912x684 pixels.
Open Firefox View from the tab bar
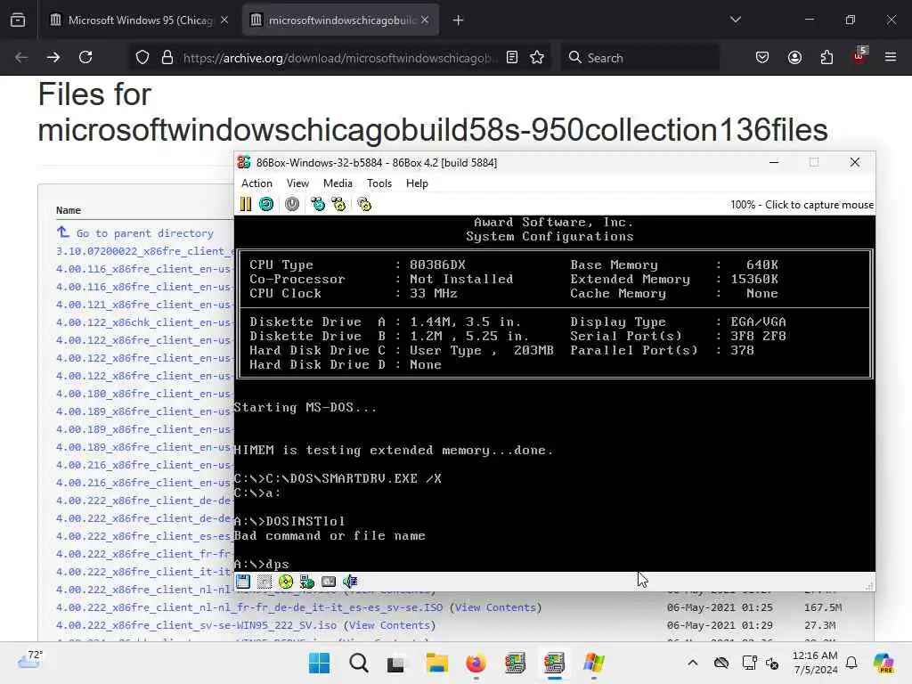coord(18,20)
